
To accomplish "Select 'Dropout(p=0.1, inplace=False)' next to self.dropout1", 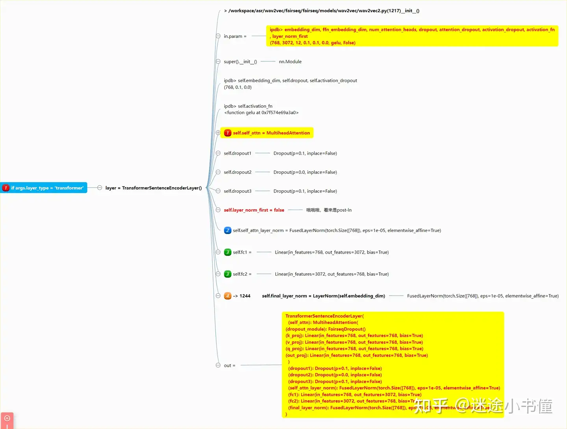I will (x=305, y=153).
